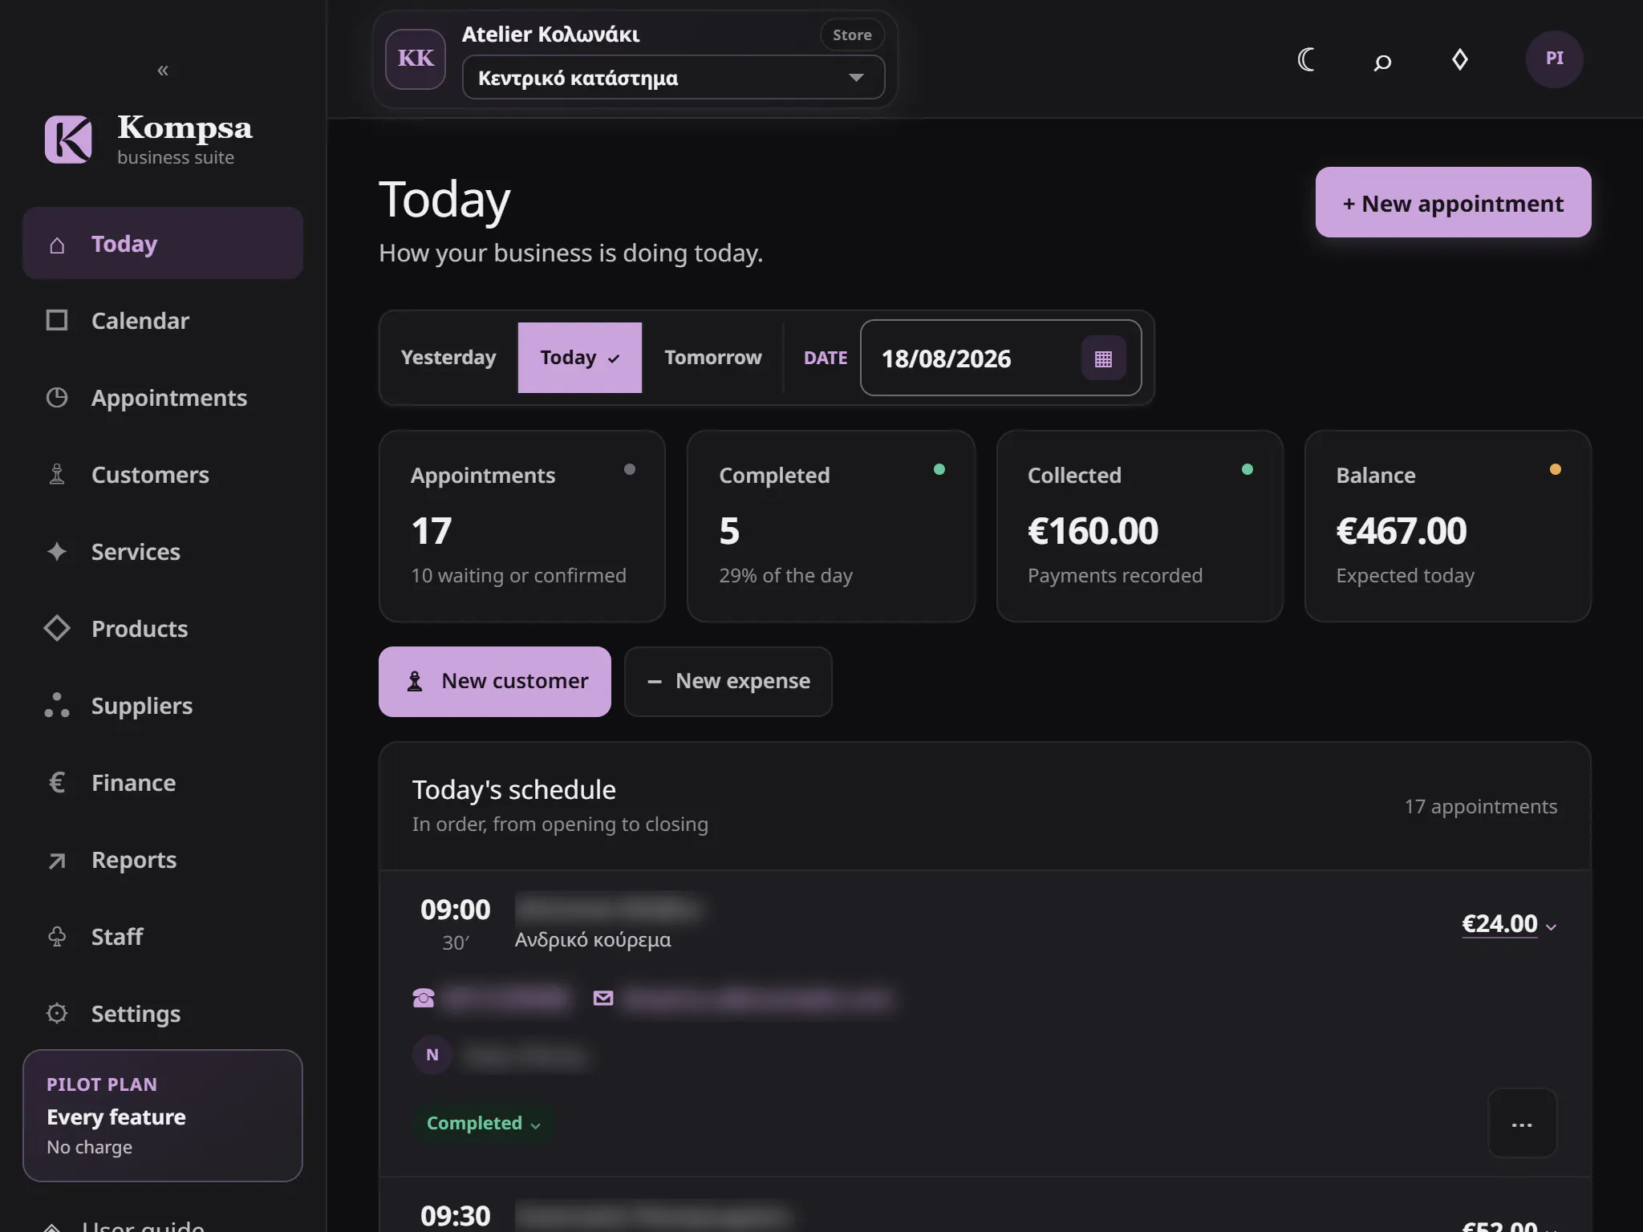Click the Kompsa logo icon
The image size is (1643, 1232).
(x=68, y=139)
